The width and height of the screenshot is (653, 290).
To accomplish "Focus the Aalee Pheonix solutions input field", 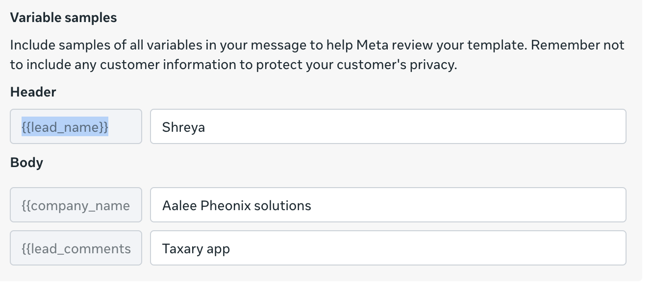I will [x=387, y=205].
